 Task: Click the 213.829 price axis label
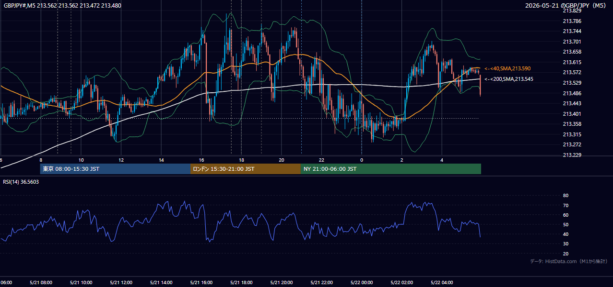(572, 11)
